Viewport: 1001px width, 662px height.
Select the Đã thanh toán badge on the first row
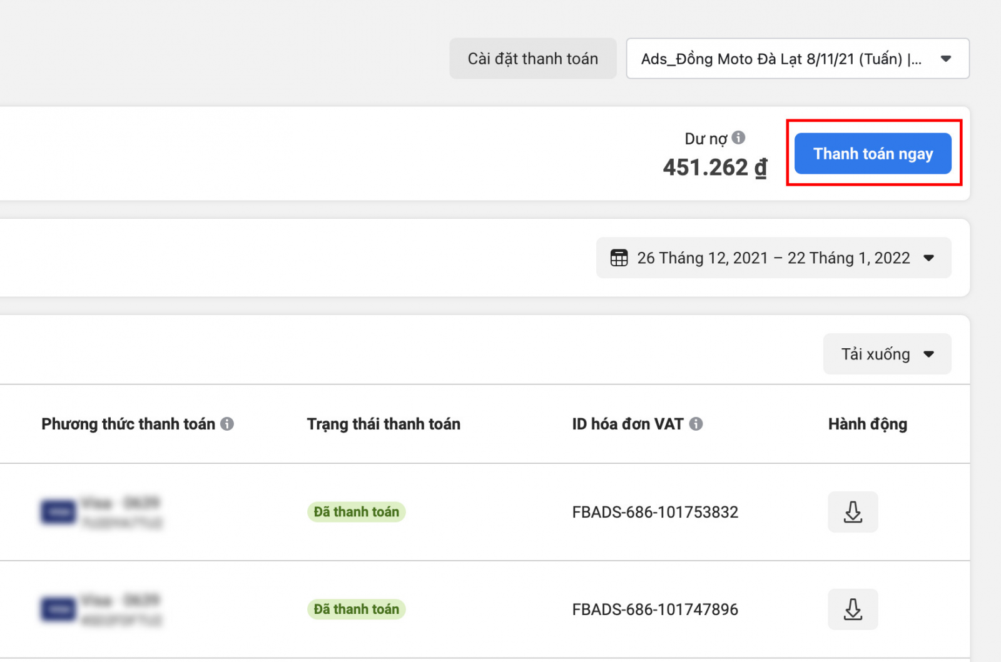[356, 511]
